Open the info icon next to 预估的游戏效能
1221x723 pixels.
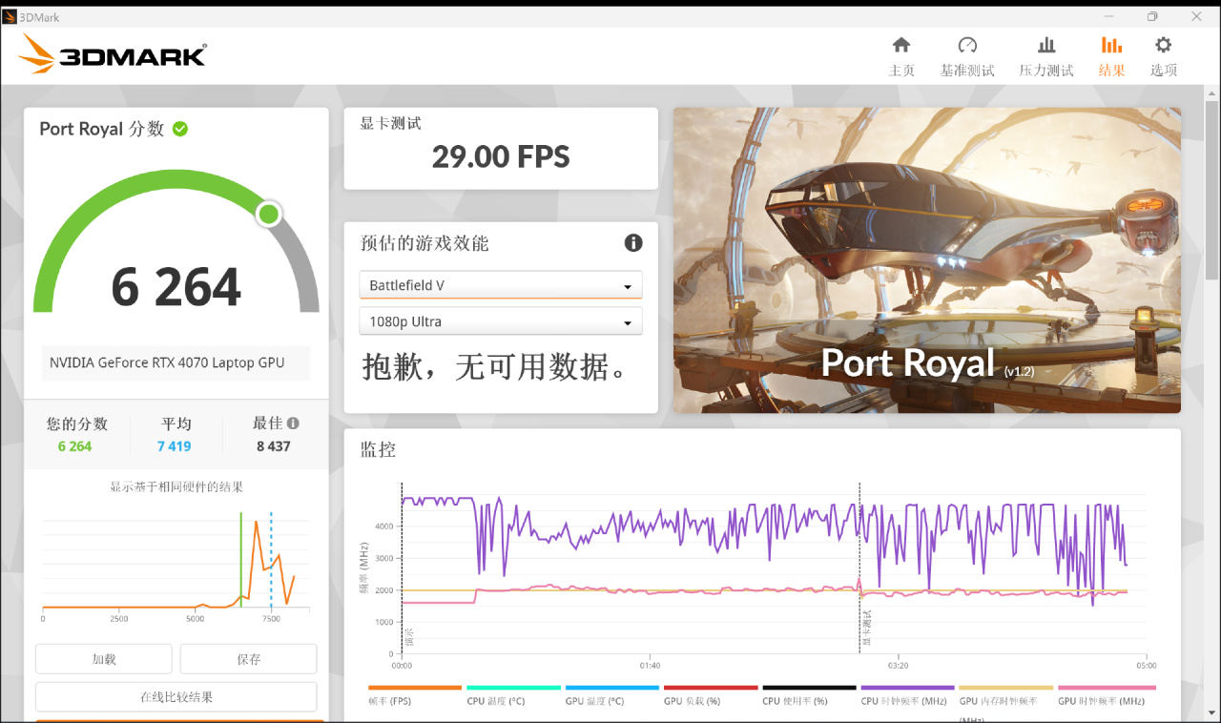pyautogui.click(x=633, y=243)
